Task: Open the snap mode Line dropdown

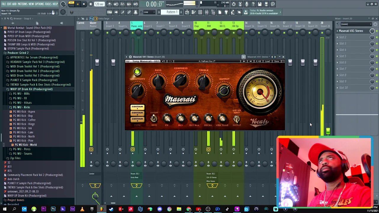Action: (149, 12)
